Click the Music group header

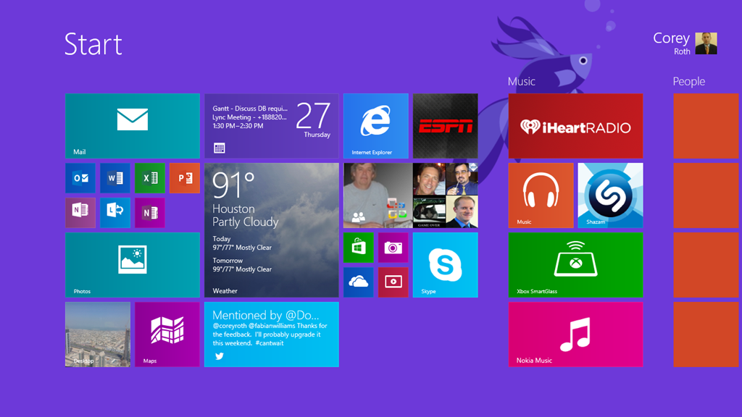pyautogui.click(x=522, y=81)
